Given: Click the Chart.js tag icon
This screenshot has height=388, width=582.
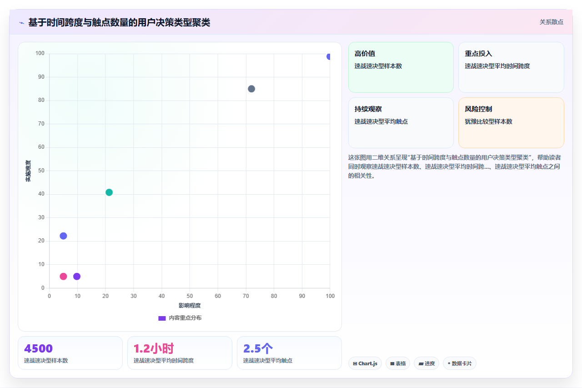Looking at the screenshot, I should coord(355,364).
